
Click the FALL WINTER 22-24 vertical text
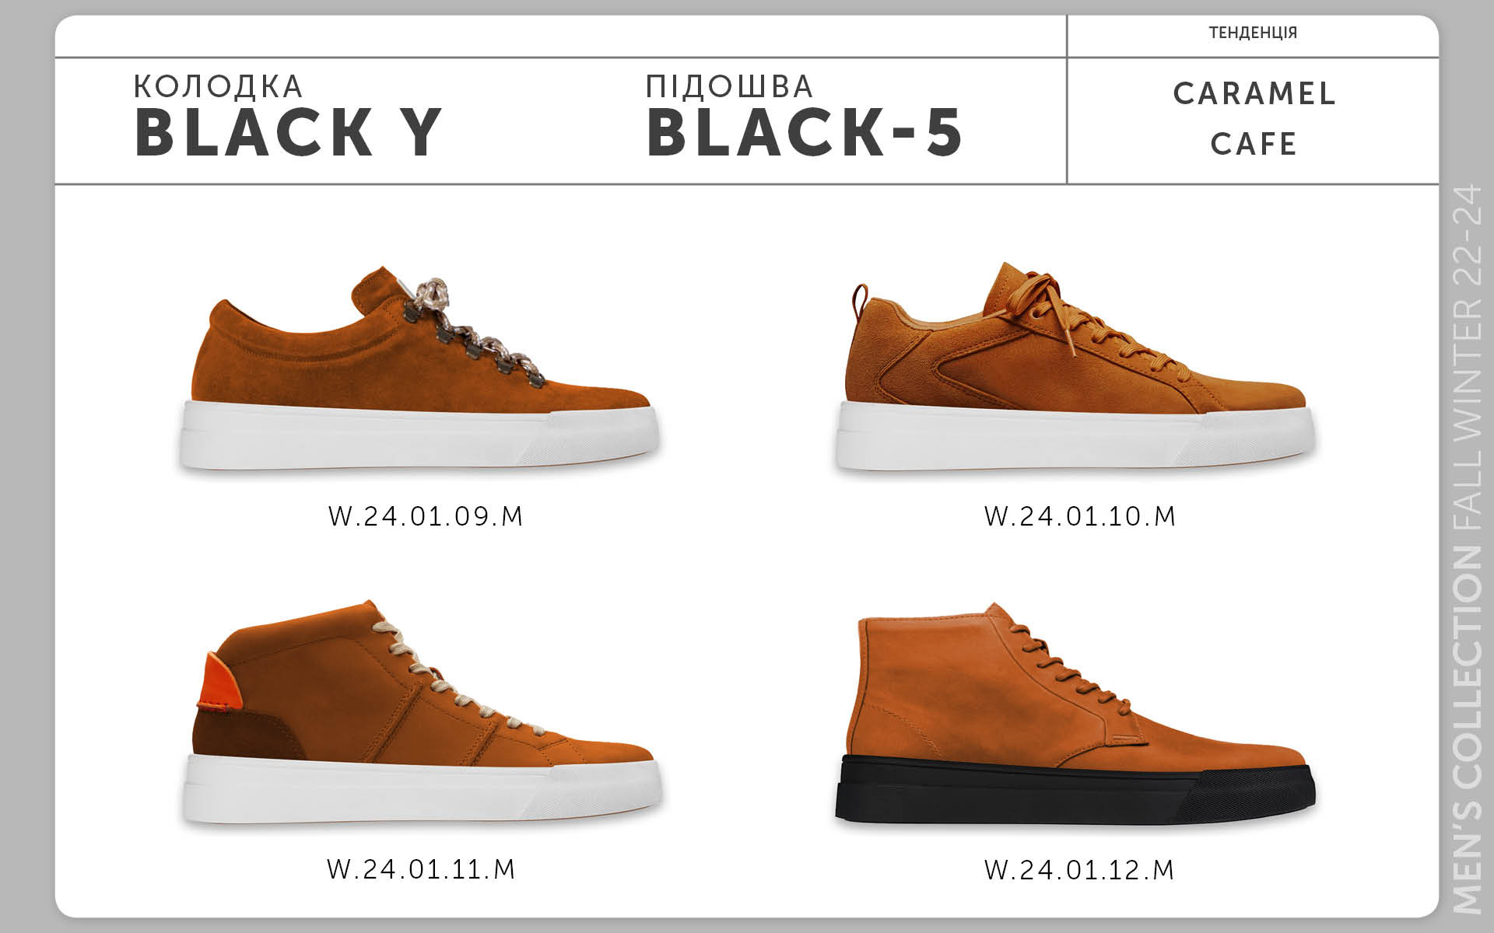tap(1468, 359)
